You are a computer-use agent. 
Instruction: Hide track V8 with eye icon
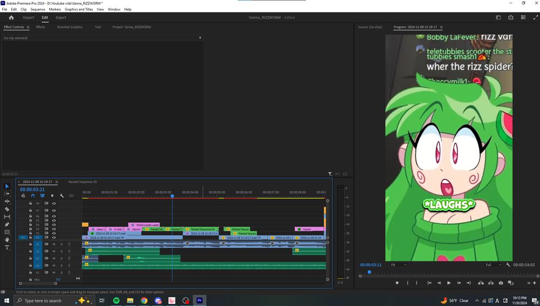coord(53,203)
